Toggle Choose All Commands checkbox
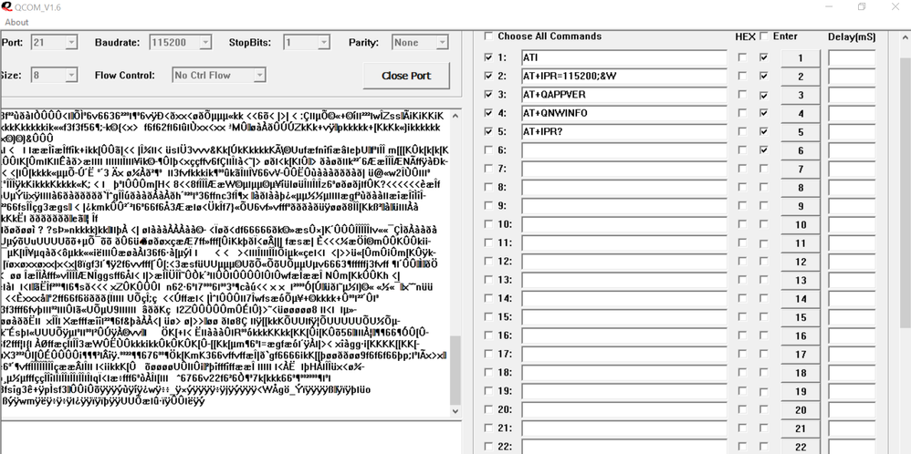911x454 pixels. point(488,36)
